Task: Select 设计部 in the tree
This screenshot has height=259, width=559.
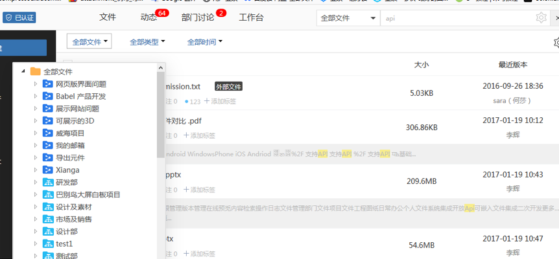Action: pyautogui.click(x=67, y=232)
